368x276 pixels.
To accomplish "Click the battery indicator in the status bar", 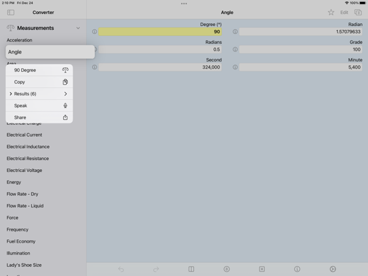I will coord(363,3).
